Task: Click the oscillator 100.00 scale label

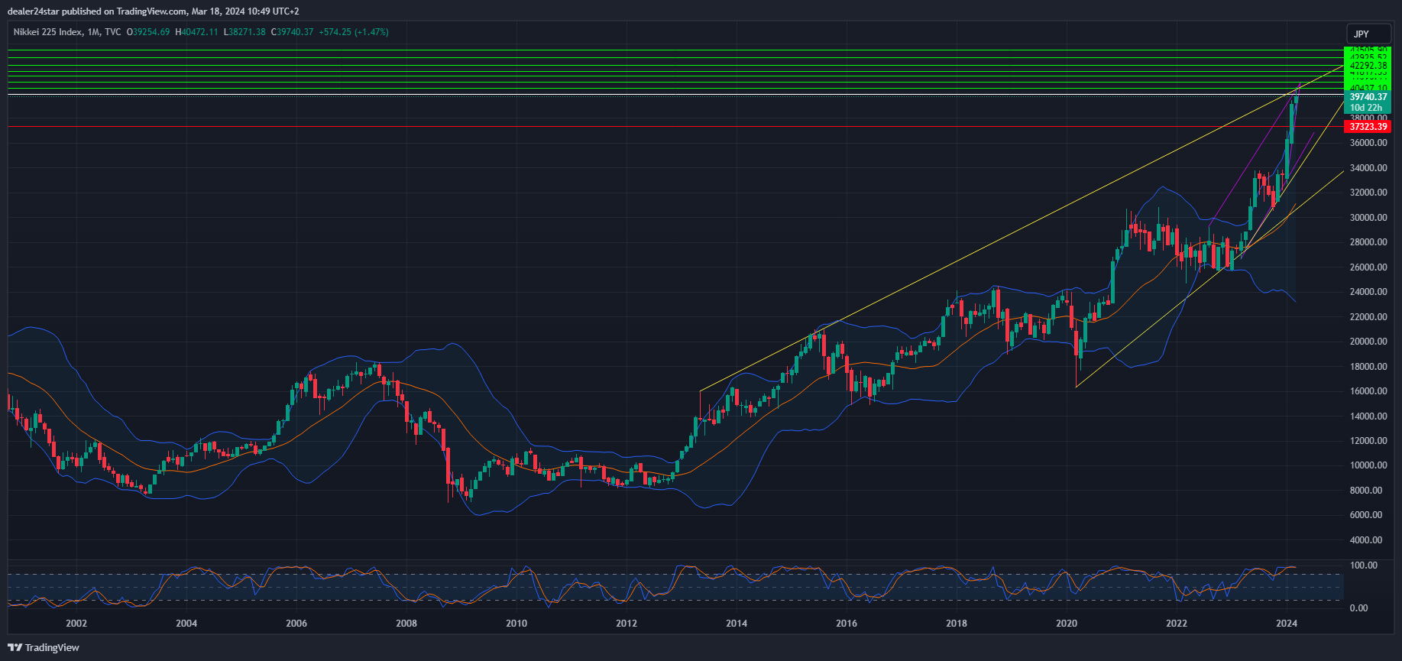Action: coord(1364,565)
